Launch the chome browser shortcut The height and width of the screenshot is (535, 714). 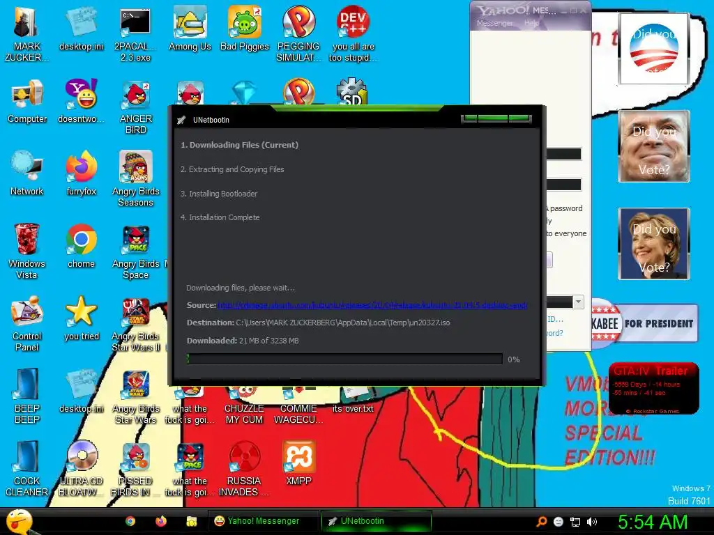tap(81, 246)
